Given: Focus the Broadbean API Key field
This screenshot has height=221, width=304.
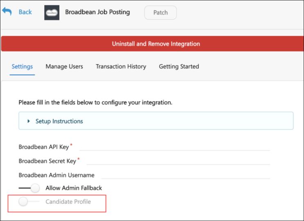Looking at the screenshot, I should pyautogui.click(x=175, y=147).
